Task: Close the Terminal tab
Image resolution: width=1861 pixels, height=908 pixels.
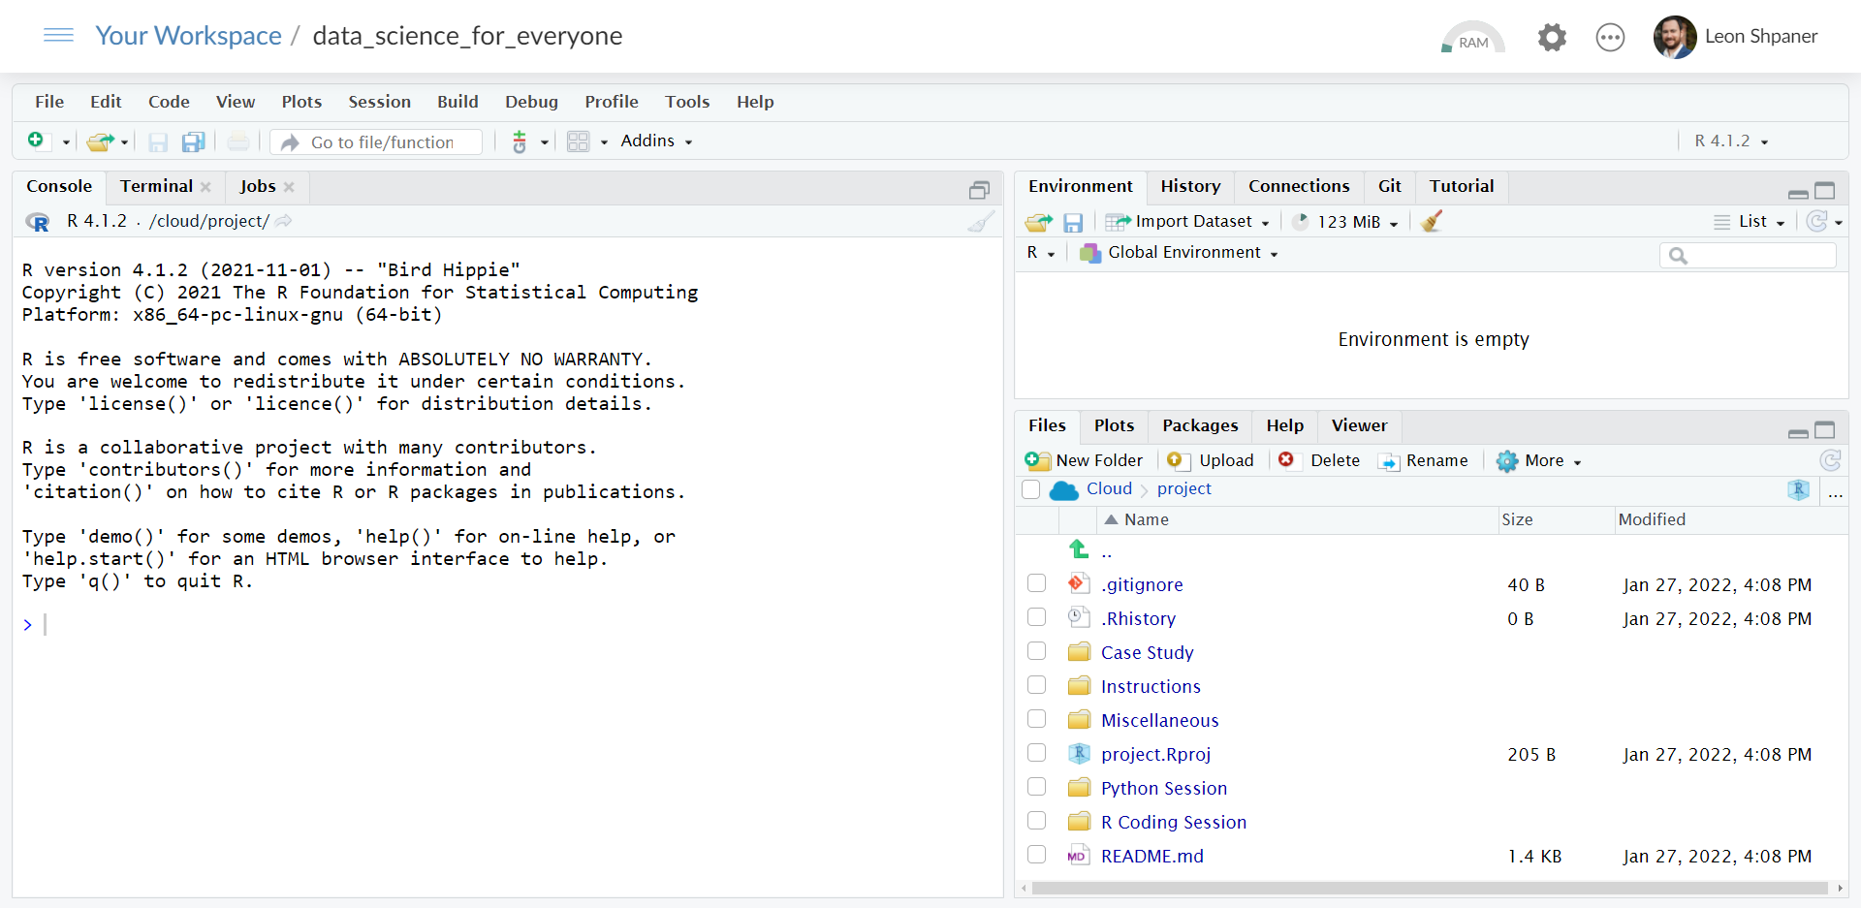Action: coord(205,187)
